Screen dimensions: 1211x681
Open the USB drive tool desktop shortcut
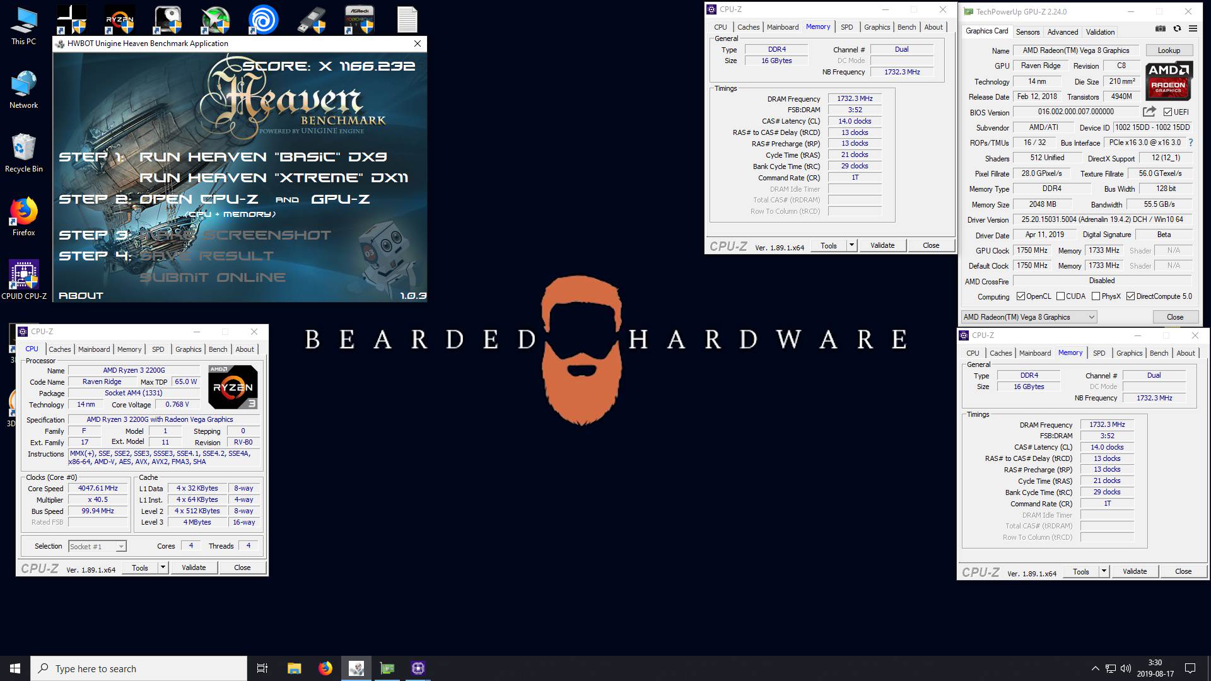click(x=312, y=20)
